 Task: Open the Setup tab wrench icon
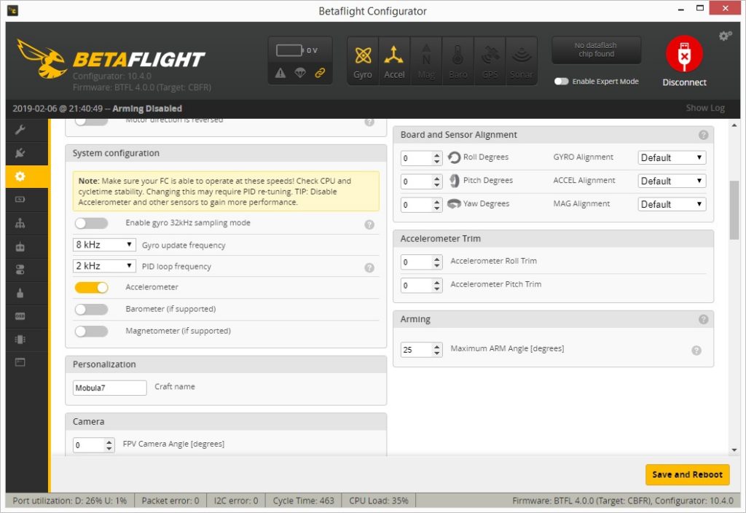20,130
